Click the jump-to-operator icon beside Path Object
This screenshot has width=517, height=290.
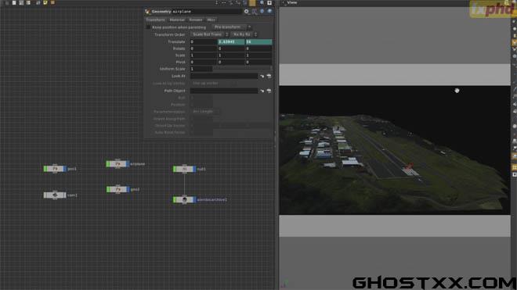[x=269, y=91]
